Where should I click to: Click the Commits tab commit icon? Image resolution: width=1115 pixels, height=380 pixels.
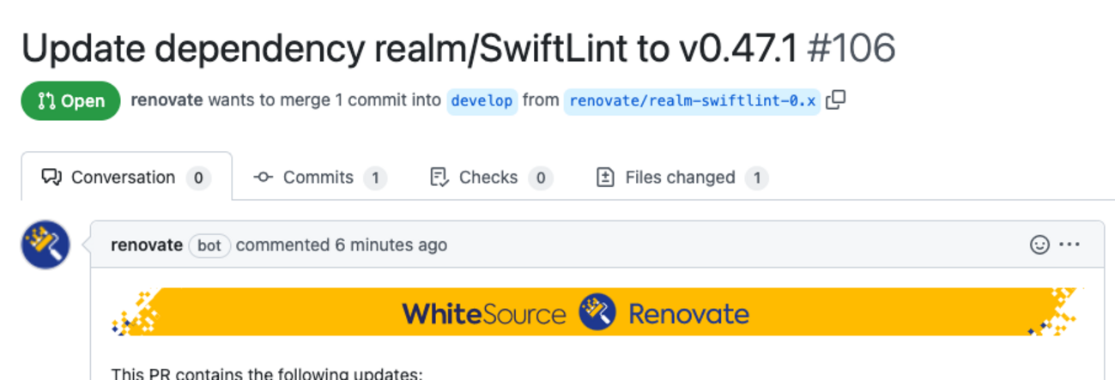pos(264,178)
